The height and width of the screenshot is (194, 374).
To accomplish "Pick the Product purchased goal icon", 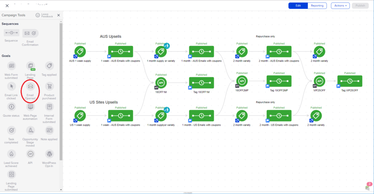I will [x=49, y=86].
